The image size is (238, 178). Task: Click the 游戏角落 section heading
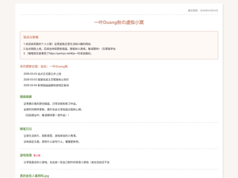click(26, 155)
